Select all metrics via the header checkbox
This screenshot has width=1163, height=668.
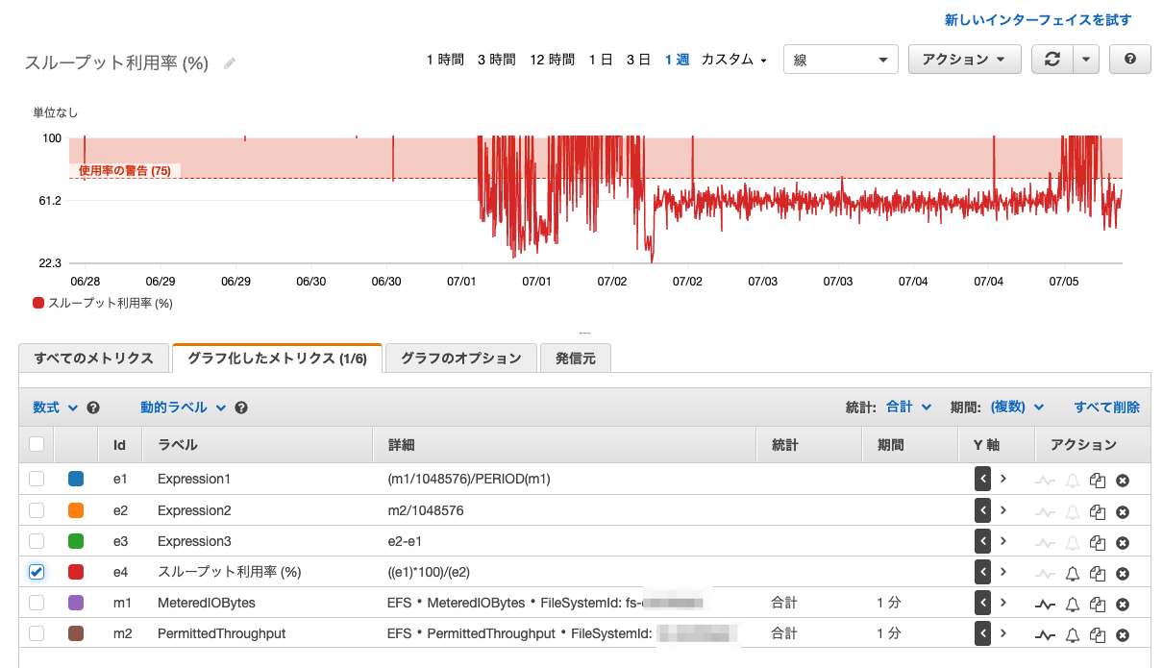pos(36,444)
